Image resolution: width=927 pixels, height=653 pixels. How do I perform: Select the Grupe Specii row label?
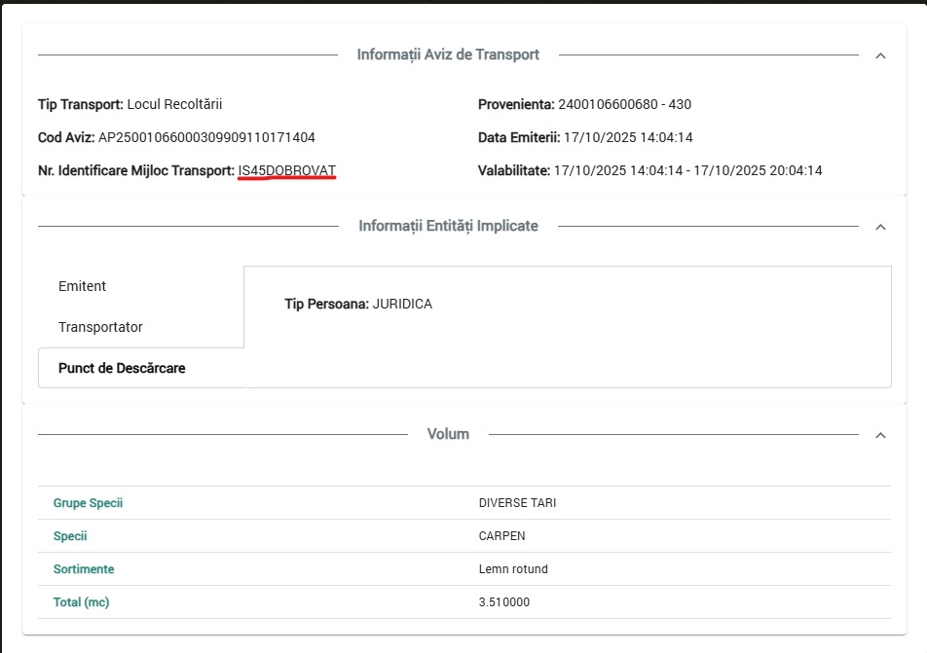[88, 503]
